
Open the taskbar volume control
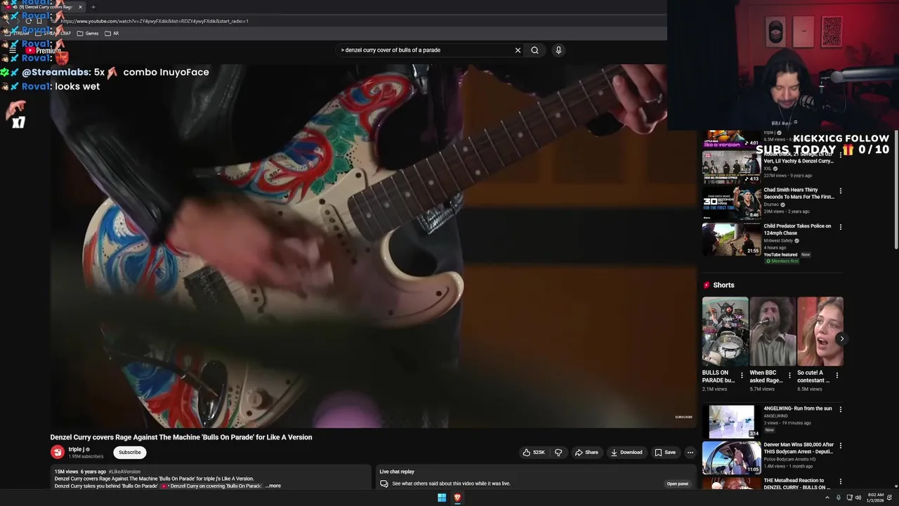[x=860, y=498]
